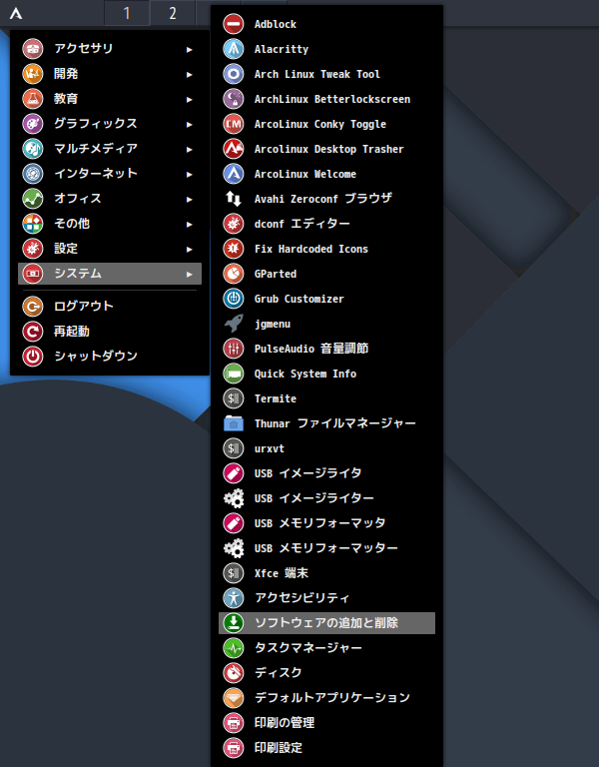Click Fix Hardcoded Icons icon
Image resolution: width=599 pixels, height=767 pixels.
(x=234, y=249)
